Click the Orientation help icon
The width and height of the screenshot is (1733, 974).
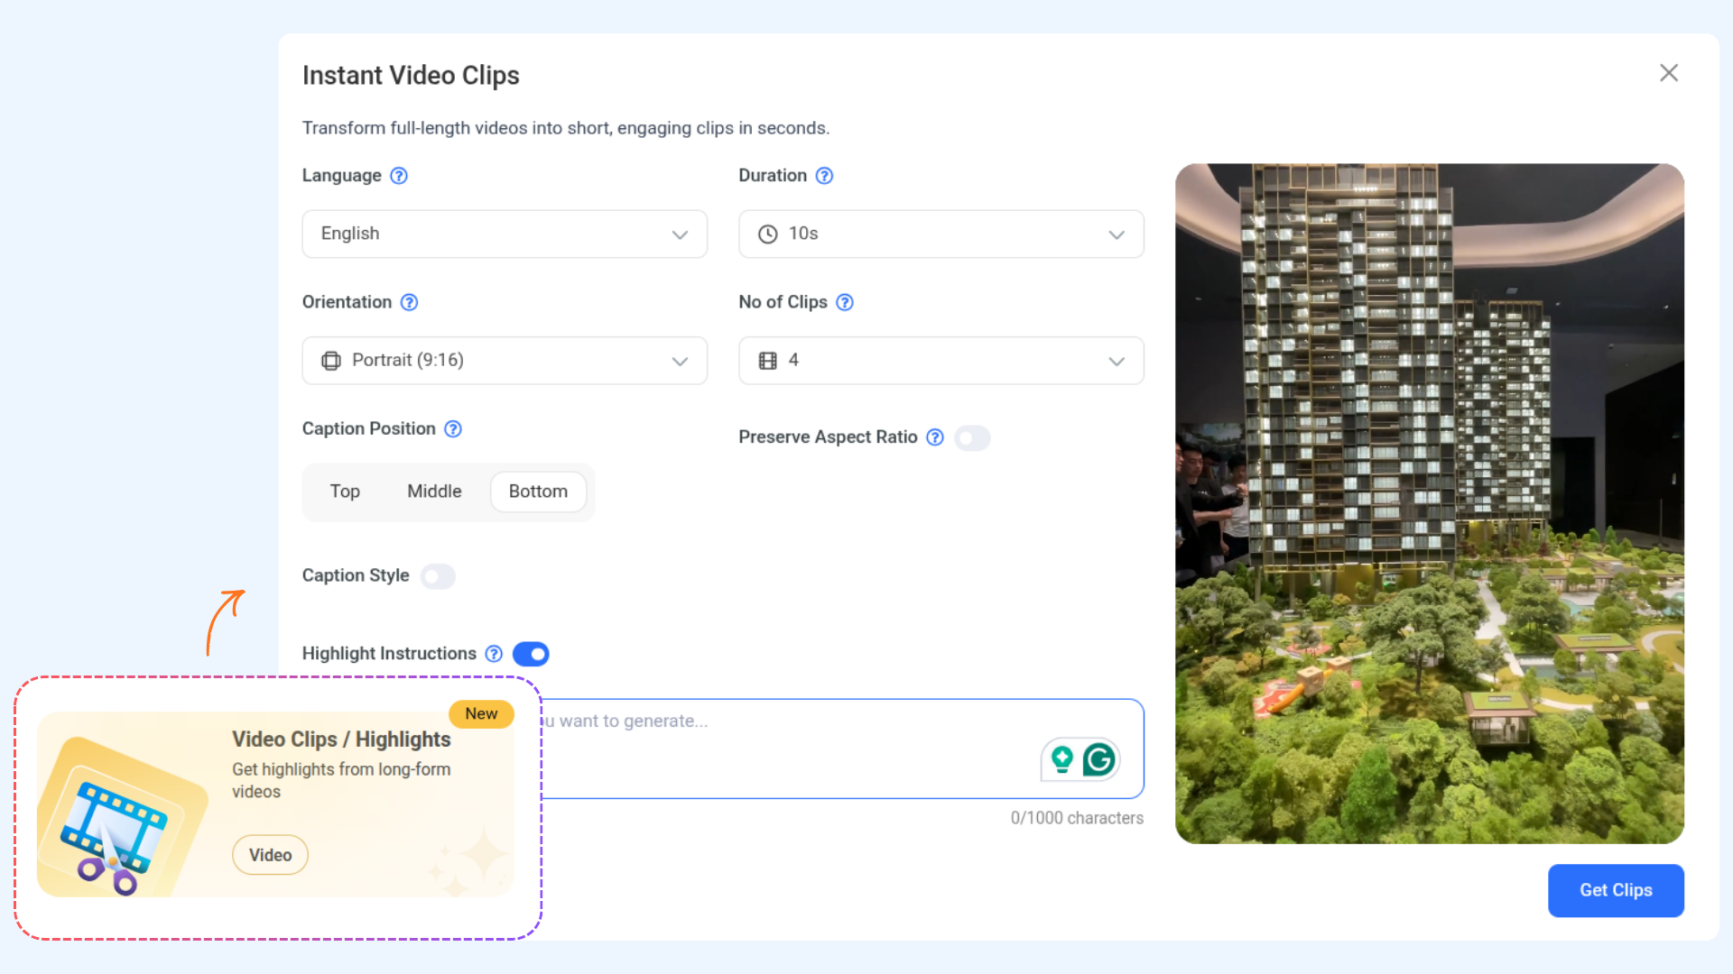pos(409,302)
